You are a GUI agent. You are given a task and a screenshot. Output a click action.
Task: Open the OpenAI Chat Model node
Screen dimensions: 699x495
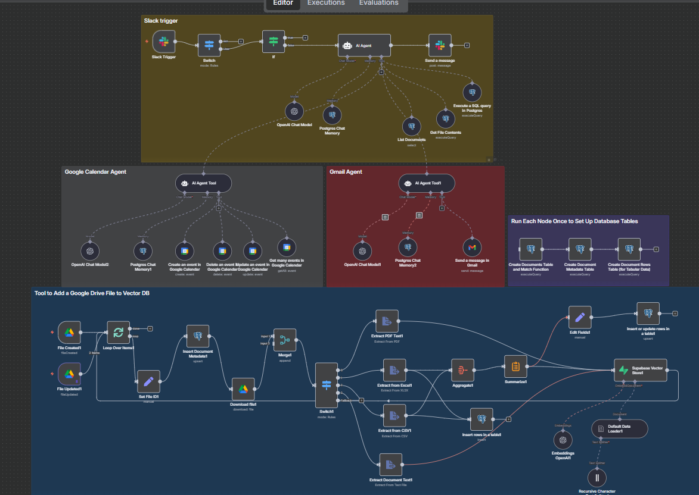pos(294,111)
